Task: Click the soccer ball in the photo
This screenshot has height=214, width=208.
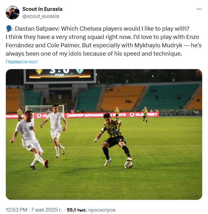Action: (x=128, y=164)
